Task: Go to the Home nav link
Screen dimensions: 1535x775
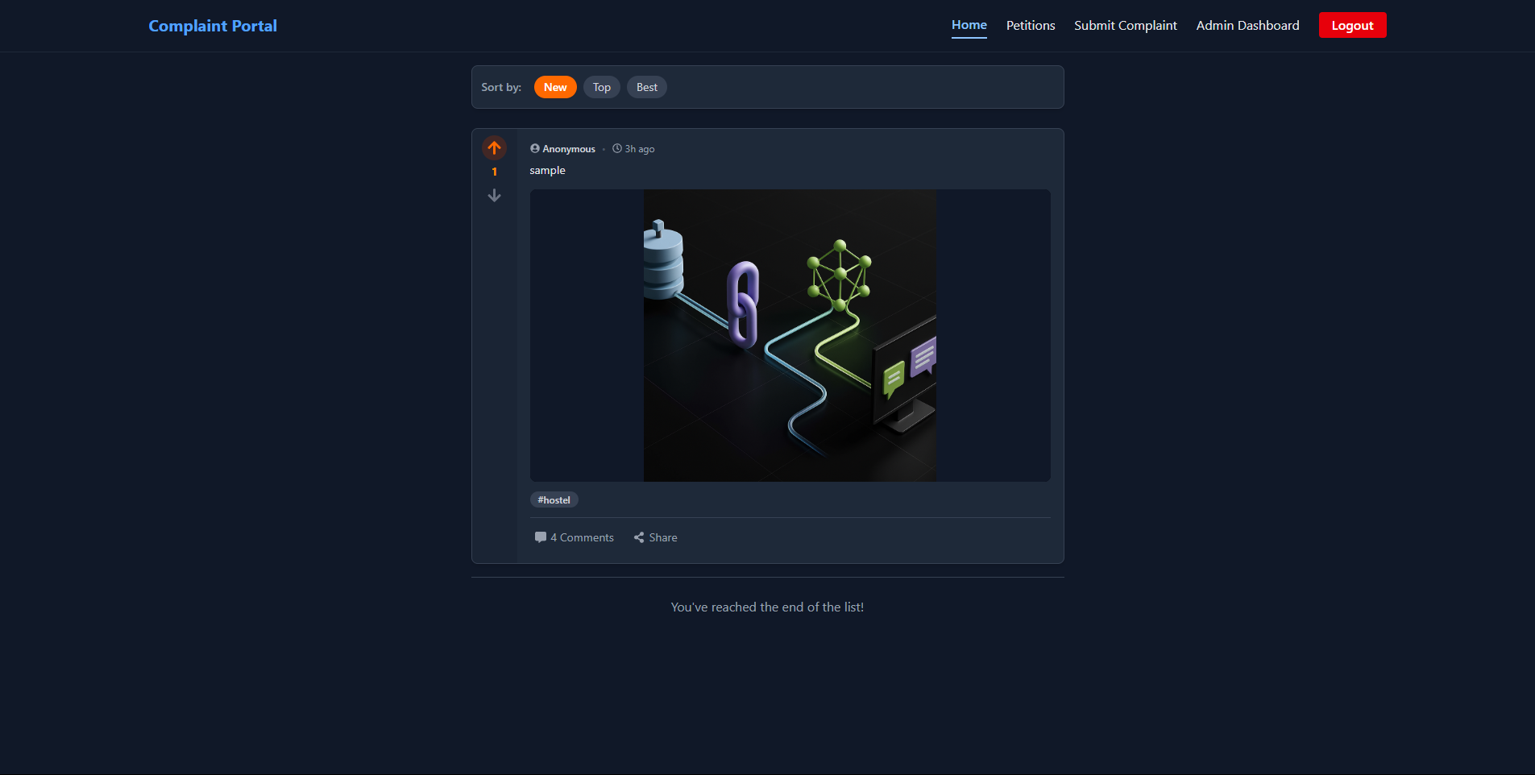Action: click(969, 25)
